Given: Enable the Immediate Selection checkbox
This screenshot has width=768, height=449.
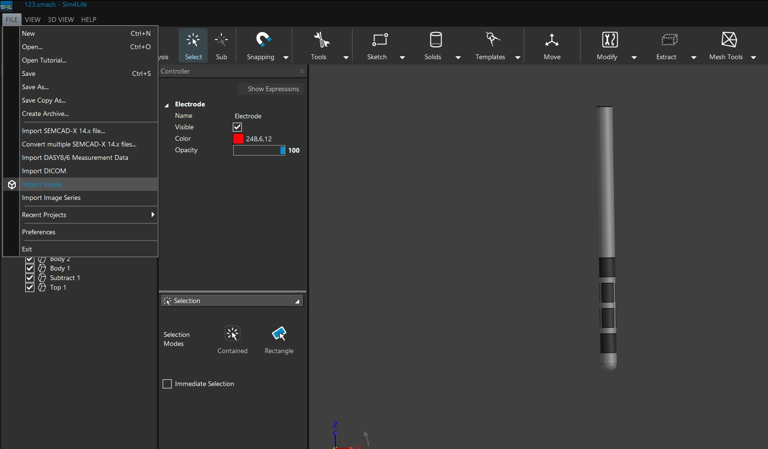Looking at the screenshot, I should (x=167, y=384).
